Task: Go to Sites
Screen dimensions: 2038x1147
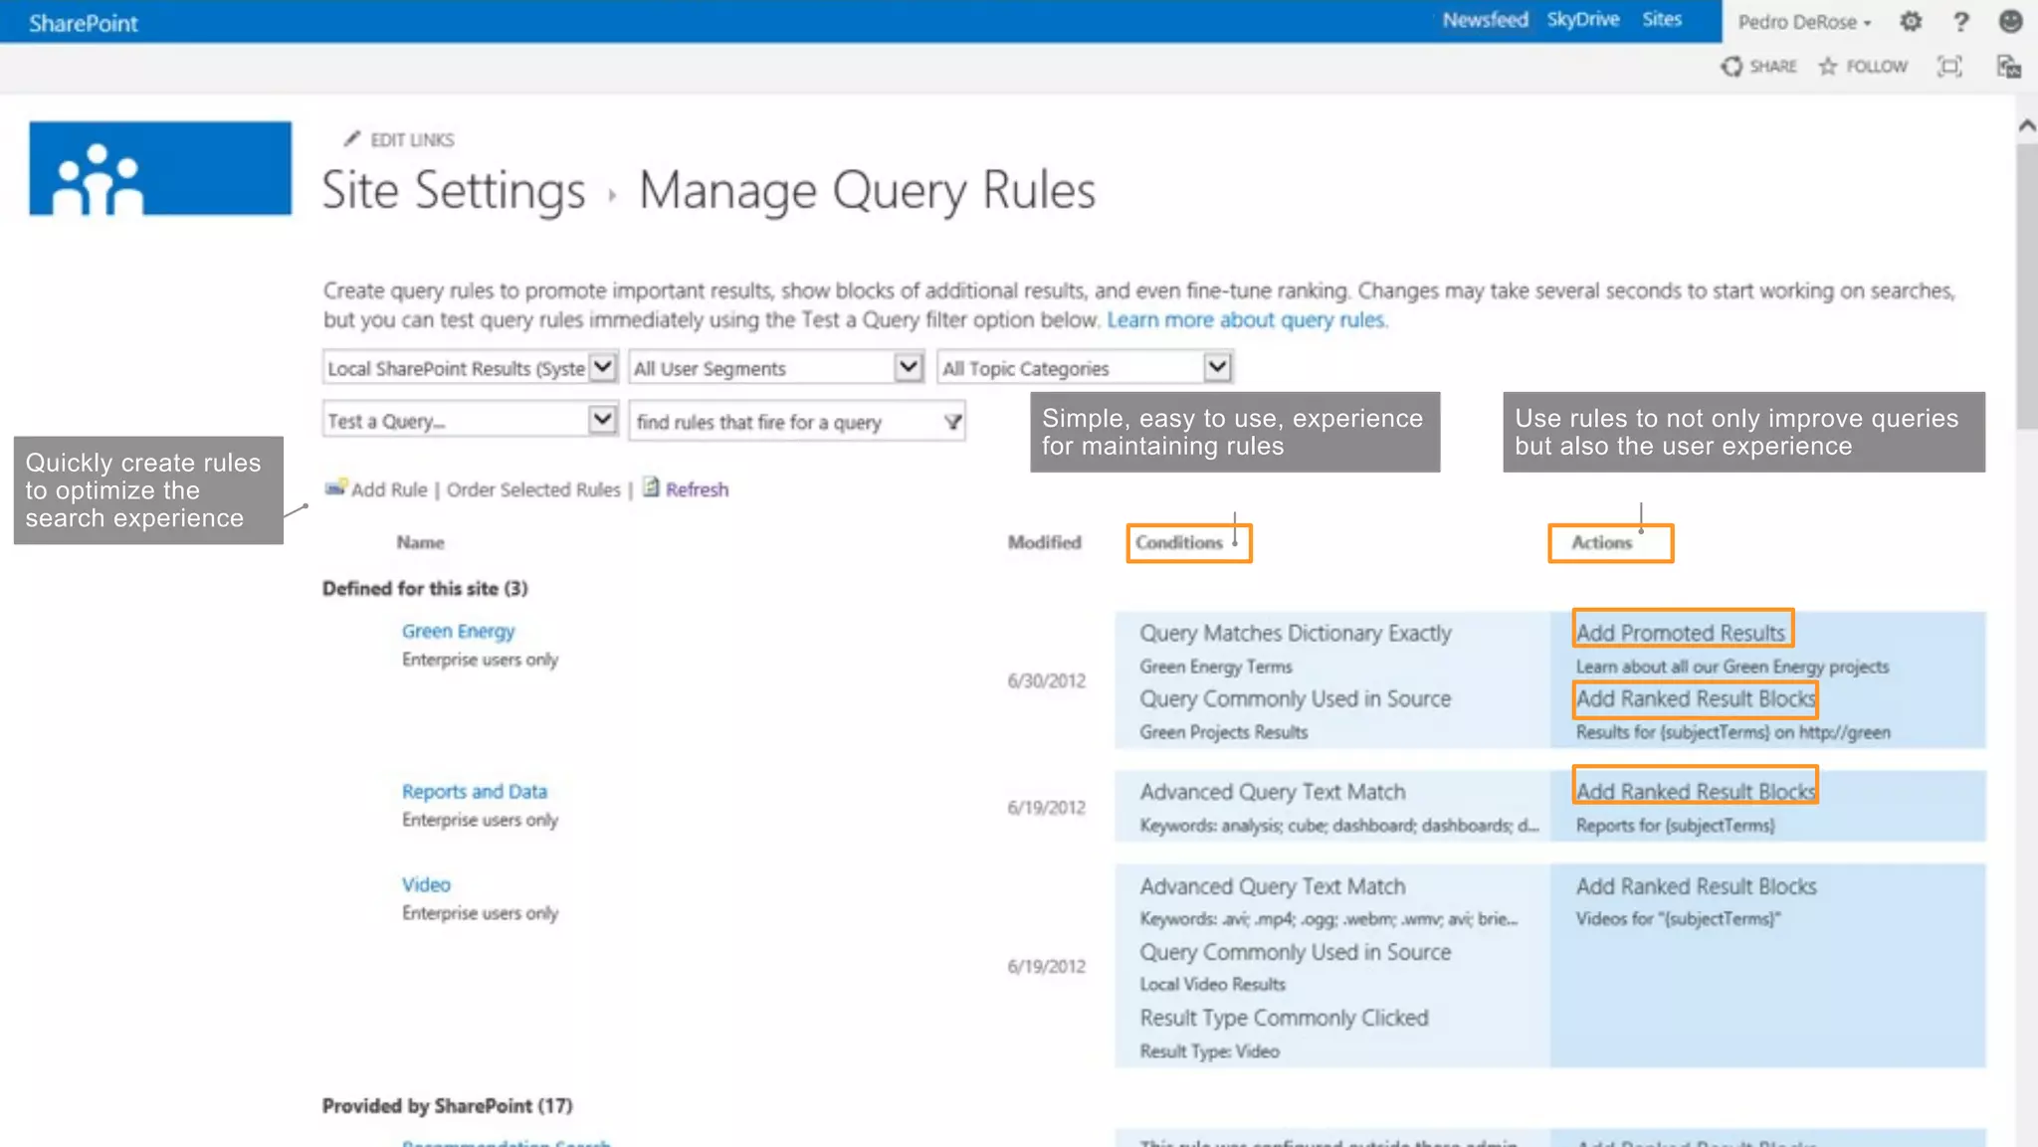Action: click(x=1662, y=20)
